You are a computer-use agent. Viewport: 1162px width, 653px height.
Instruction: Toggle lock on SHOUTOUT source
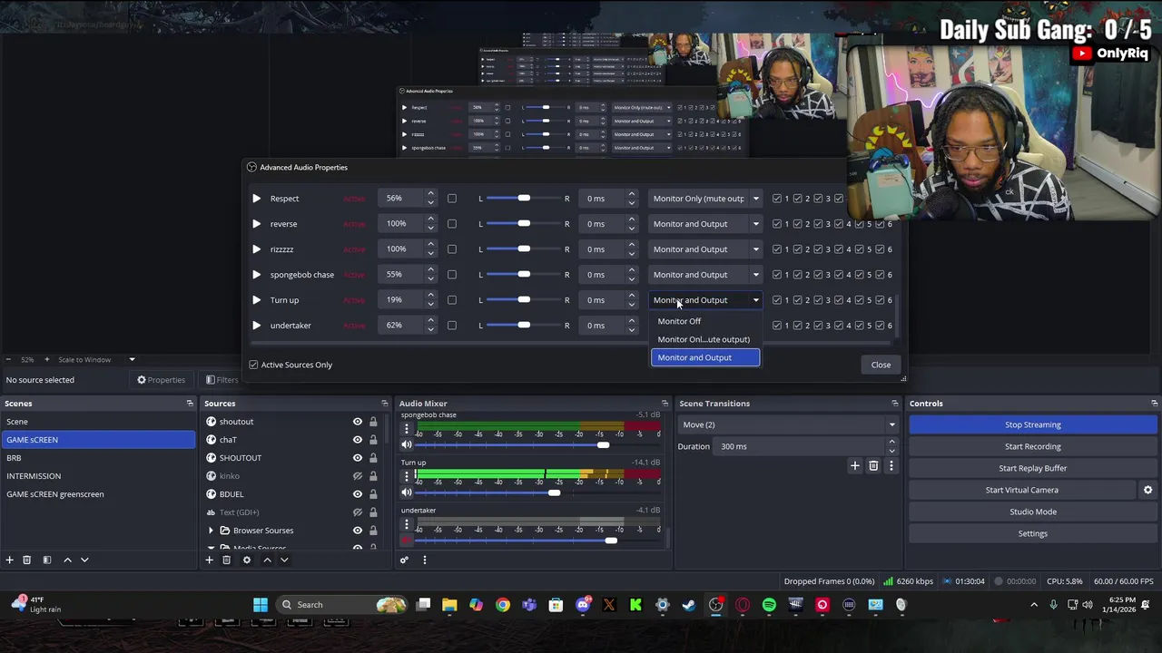pos(373,458)
